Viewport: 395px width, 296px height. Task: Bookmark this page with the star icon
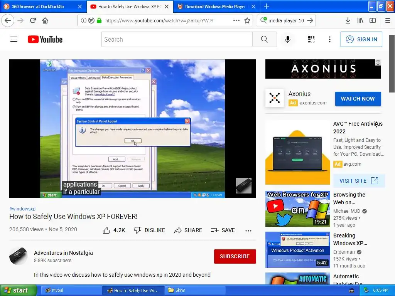tap(247, 21)
